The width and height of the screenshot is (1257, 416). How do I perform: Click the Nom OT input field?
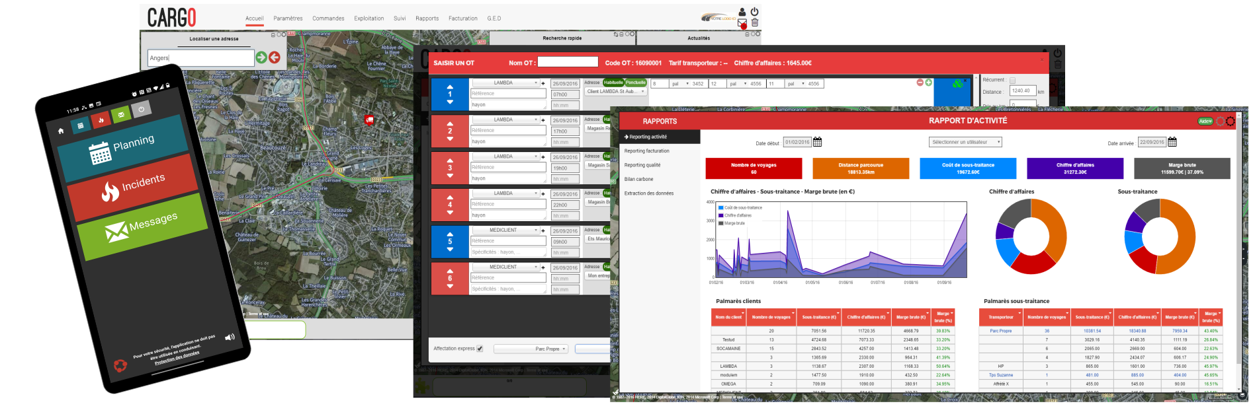point(568,62)
